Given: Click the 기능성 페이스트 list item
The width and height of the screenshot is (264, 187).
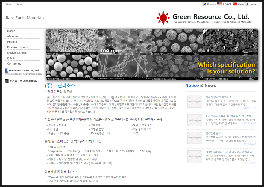Looking at the screenshot, I should [x=142, y=129].
